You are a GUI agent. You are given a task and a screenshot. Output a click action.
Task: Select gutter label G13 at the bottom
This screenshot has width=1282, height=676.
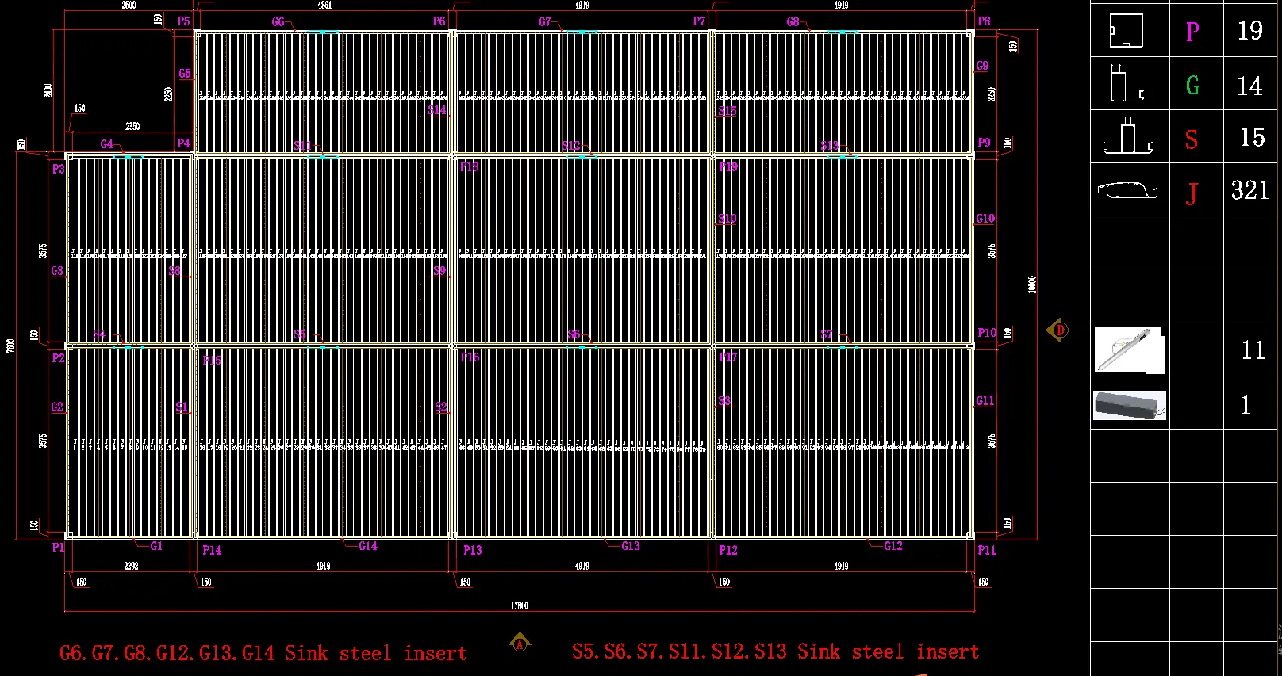pyautogui.click(x=631, y=545)
